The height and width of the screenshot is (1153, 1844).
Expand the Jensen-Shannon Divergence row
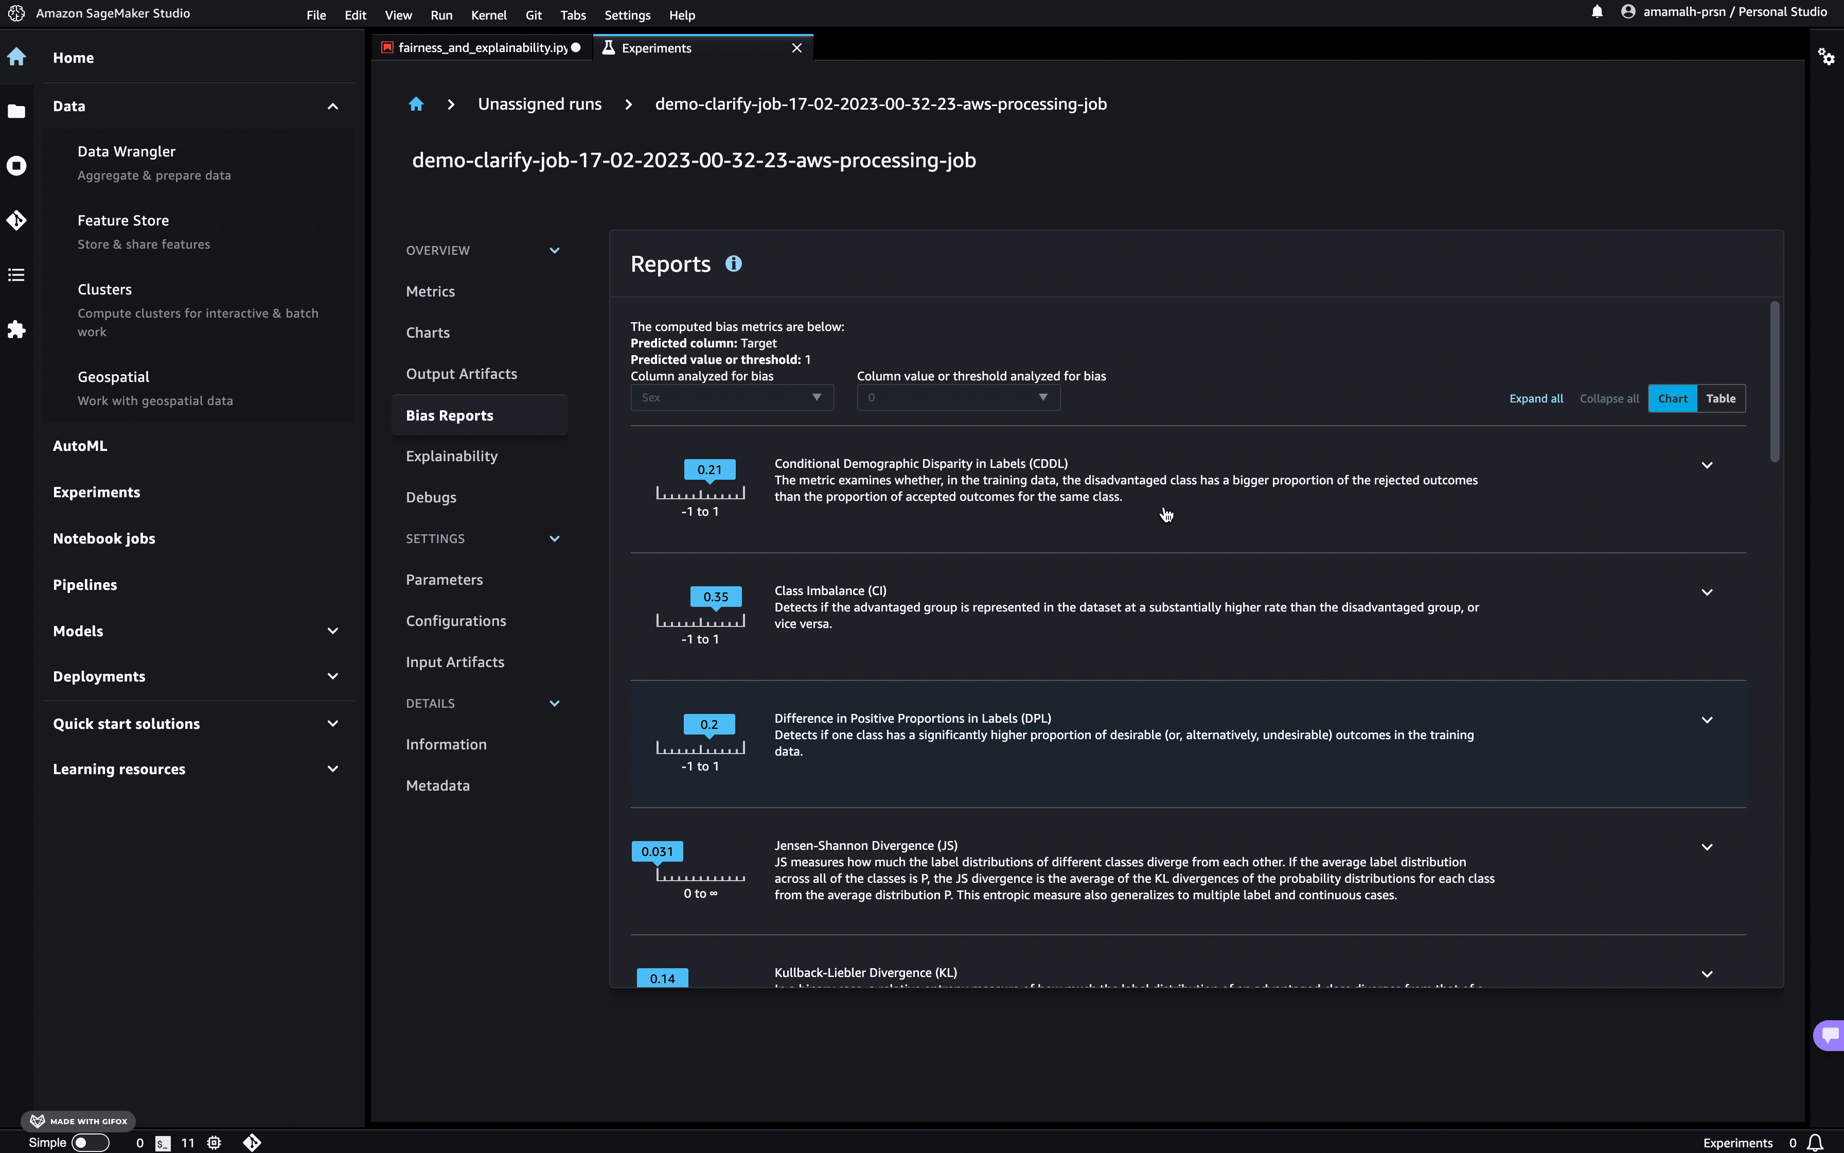(1707, 847)
